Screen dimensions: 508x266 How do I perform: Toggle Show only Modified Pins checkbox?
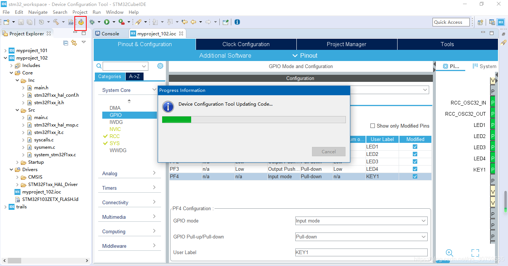(x=373, y=126)
